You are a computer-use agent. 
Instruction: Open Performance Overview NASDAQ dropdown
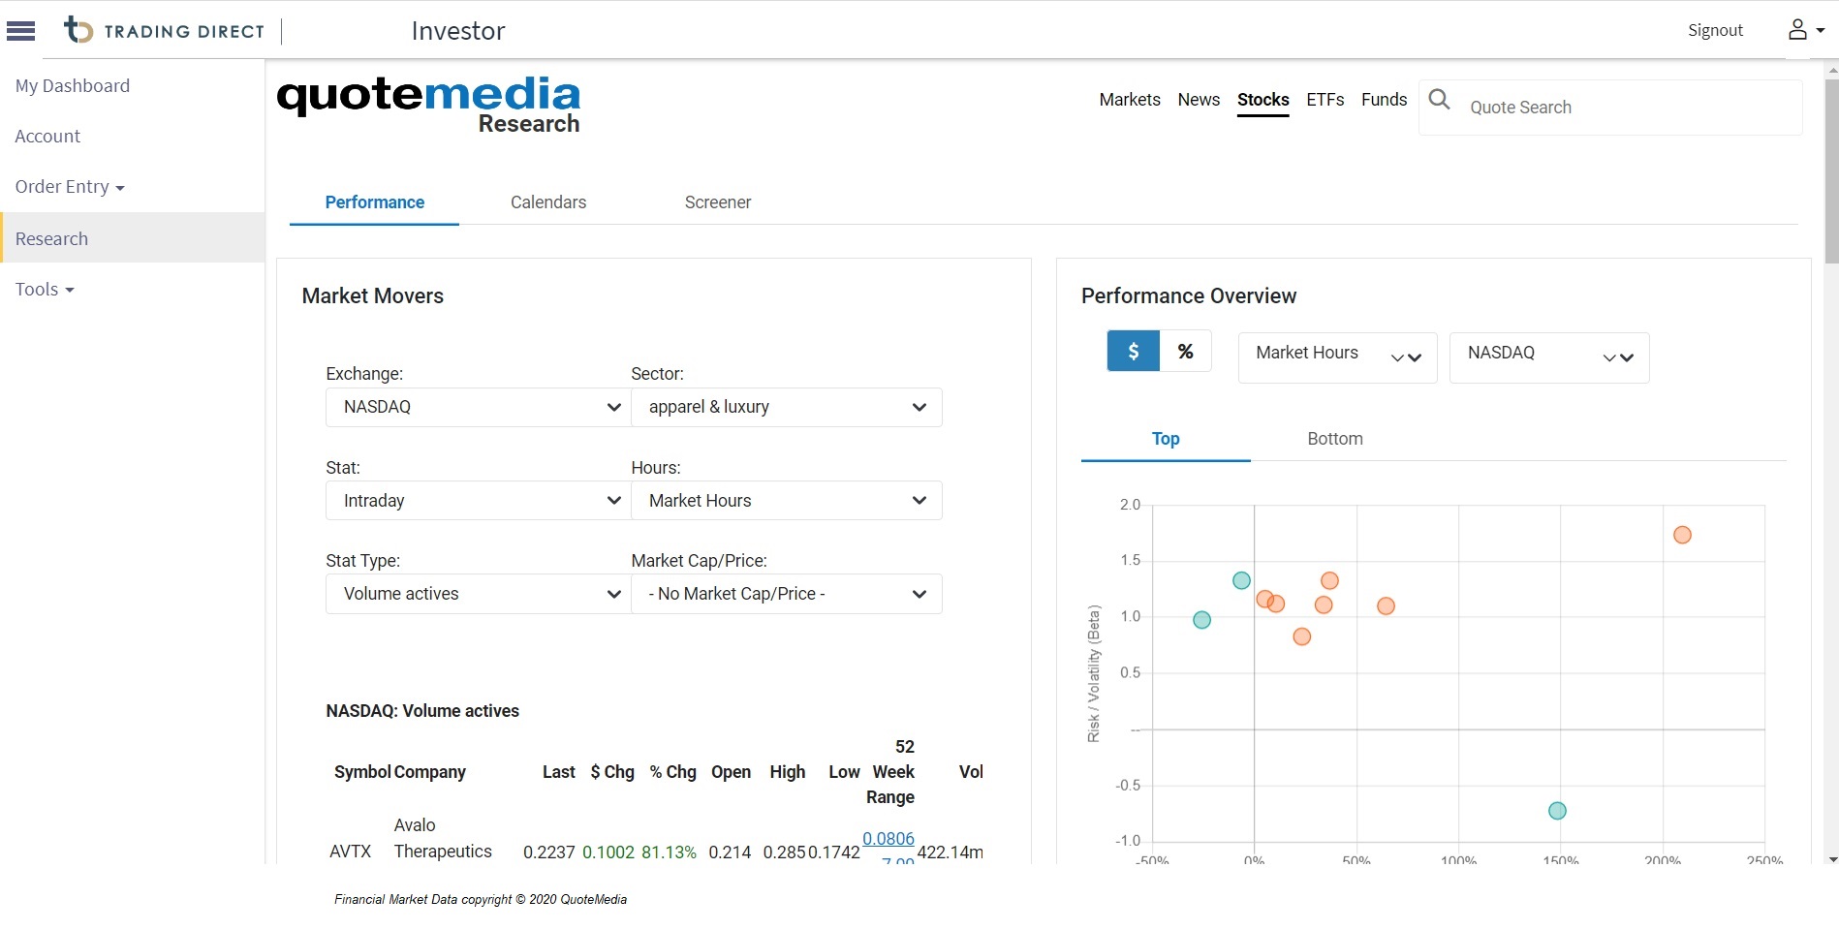pos(1549,357)
